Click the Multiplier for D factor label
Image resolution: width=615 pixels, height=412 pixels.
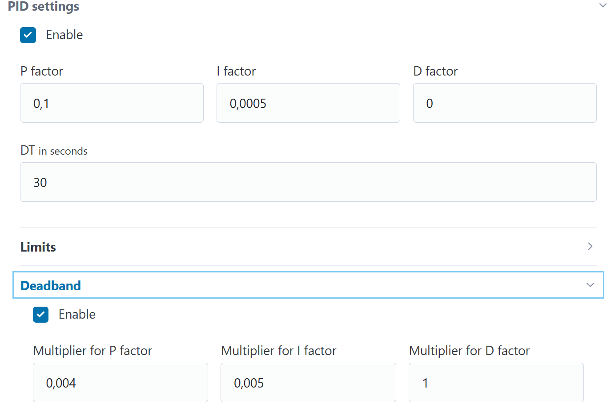(469, 351)
